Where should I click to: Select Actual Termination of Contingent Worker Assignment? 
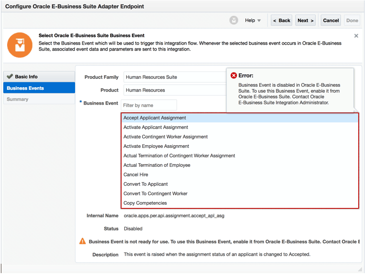(x=240, y=156)
